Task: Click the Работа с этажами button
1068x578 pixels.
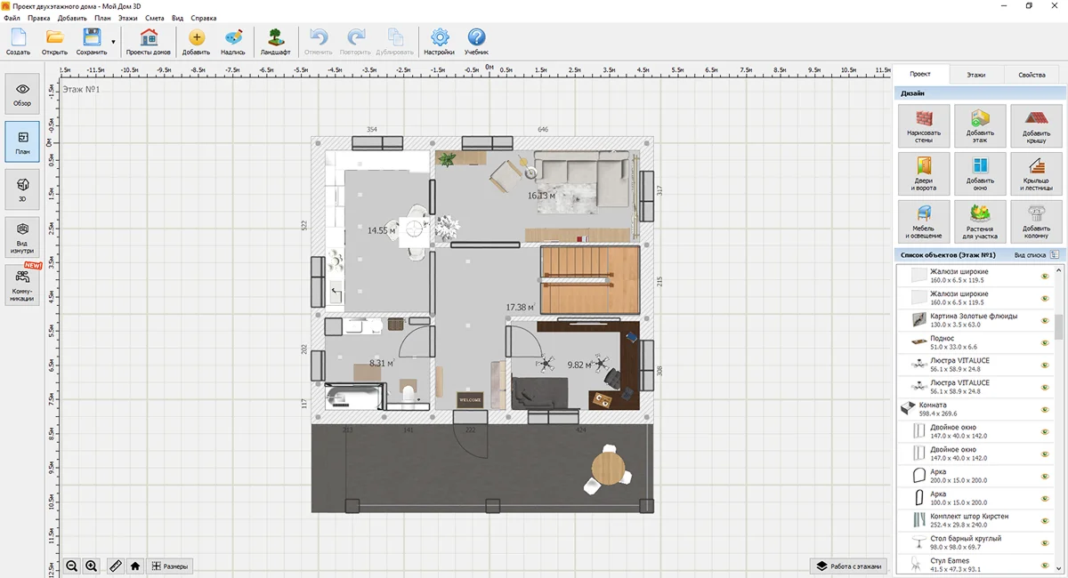Action: (849, 566)
